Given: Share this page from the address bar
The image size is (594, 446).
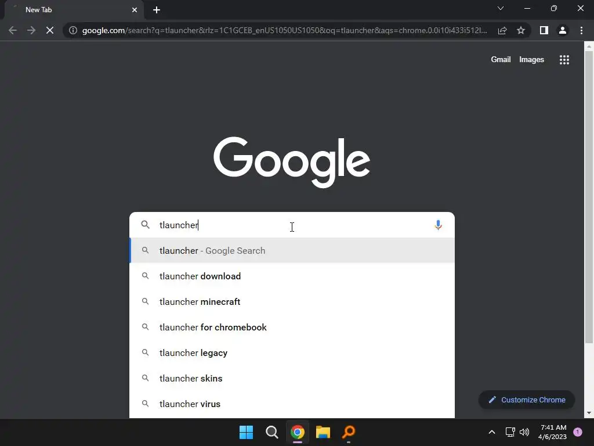Looking at the screenshot, I should [502, 30].
